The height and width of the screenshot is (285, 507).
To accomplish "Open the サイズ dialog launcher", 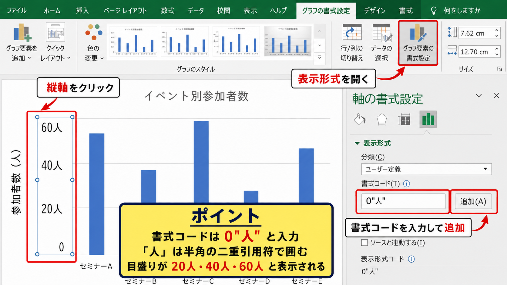I will [x=499, y=69].
